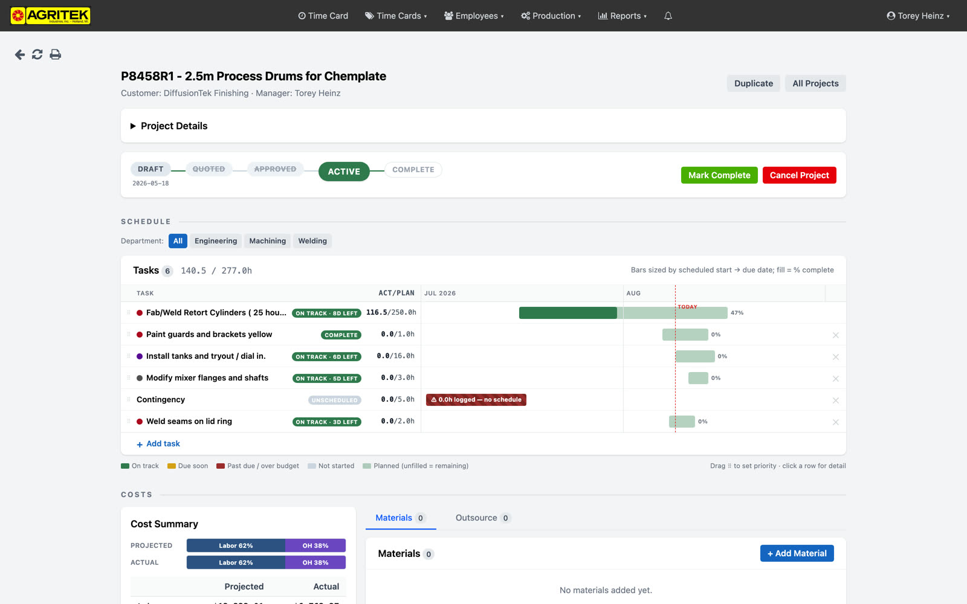Image resolution: width=967 pixels, height=604 pixels.
Task: Open the Torey Heinz user menu
Action: [x=918, y=16]
